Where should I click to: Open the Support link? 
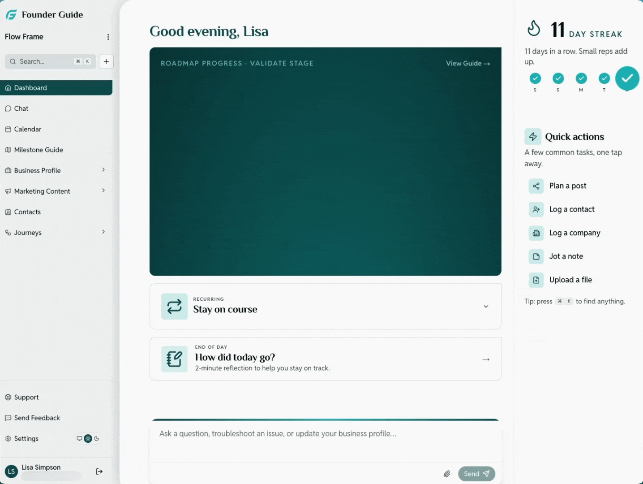(x=56, y=397)
